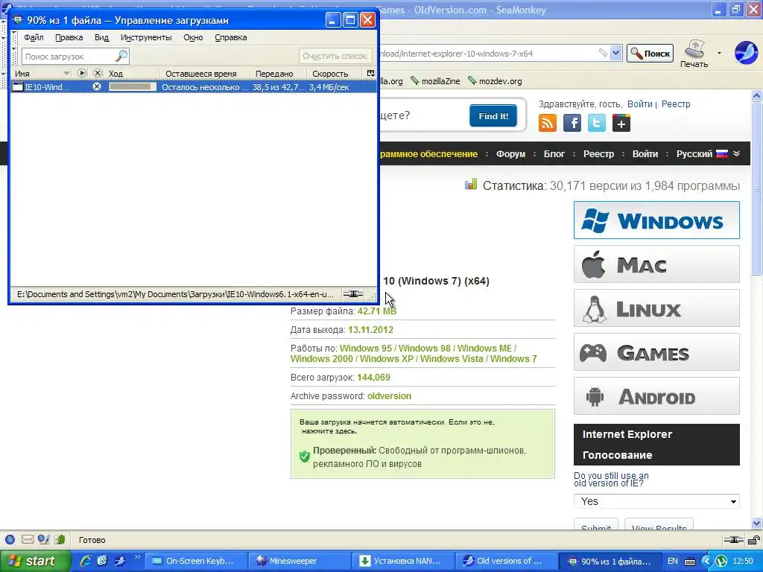The height and width of the screenshot is (572, 763).
Task: Open the Вид menu
Action: (x=101, y=37)
